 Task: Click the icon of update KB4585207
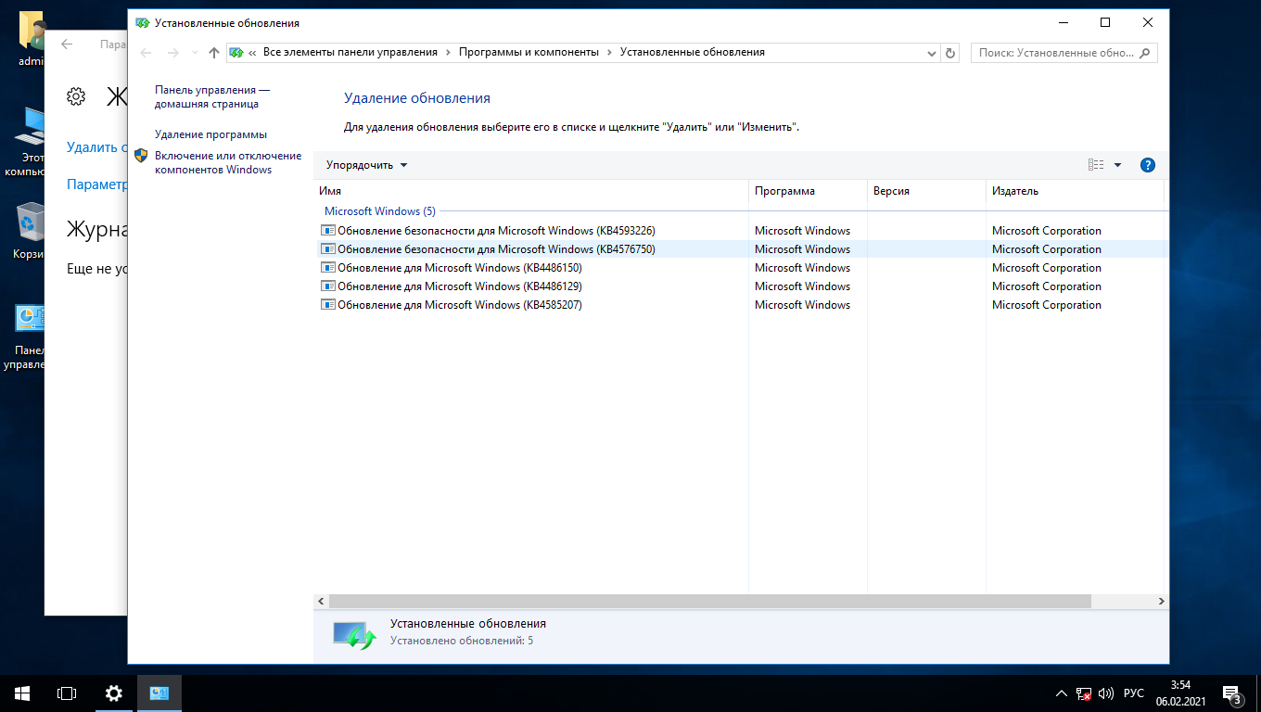328,305
